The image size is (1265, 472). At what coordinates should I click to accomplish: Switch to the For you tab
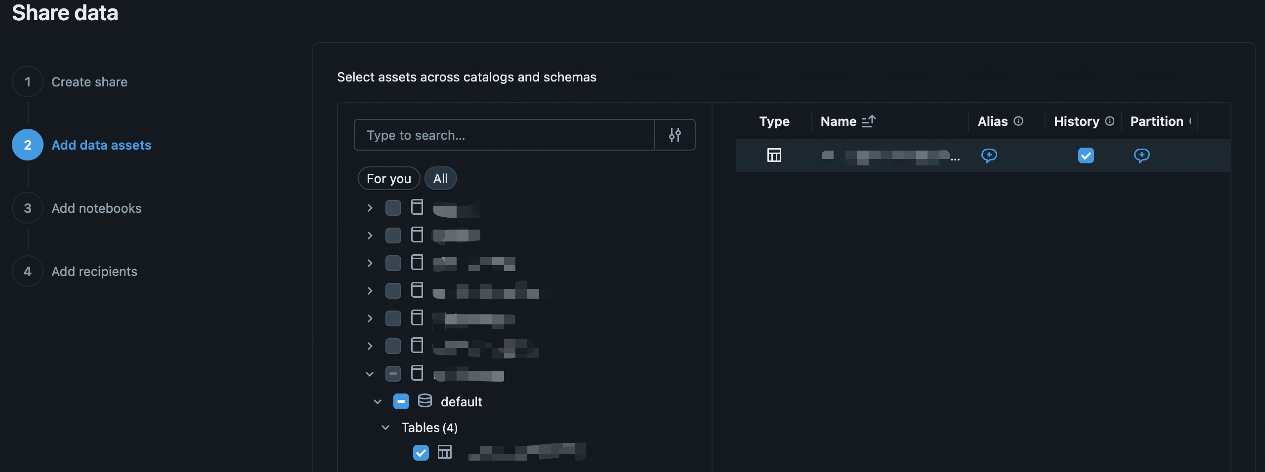tap(389, 178)
